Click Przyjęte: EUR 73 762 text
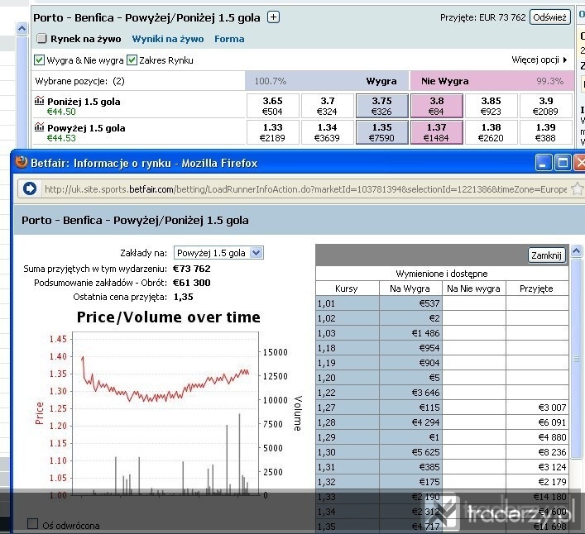This screenshot has height=534, width=585. (482, 17)
